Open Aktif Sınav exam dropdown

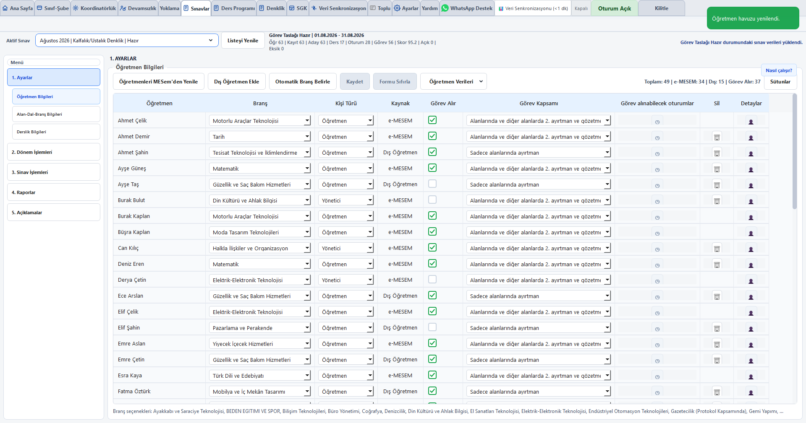coord(127,41)
